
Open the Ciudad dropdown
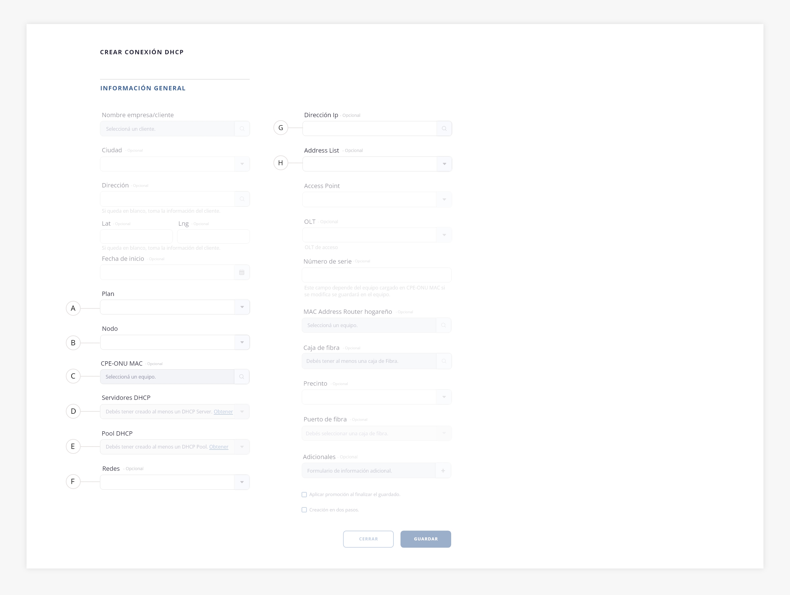point(242,164)
